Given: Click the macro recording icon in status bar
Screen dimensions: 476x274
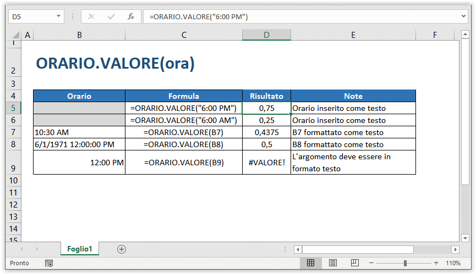Looking at the screenshot, I should click(49, 263).
